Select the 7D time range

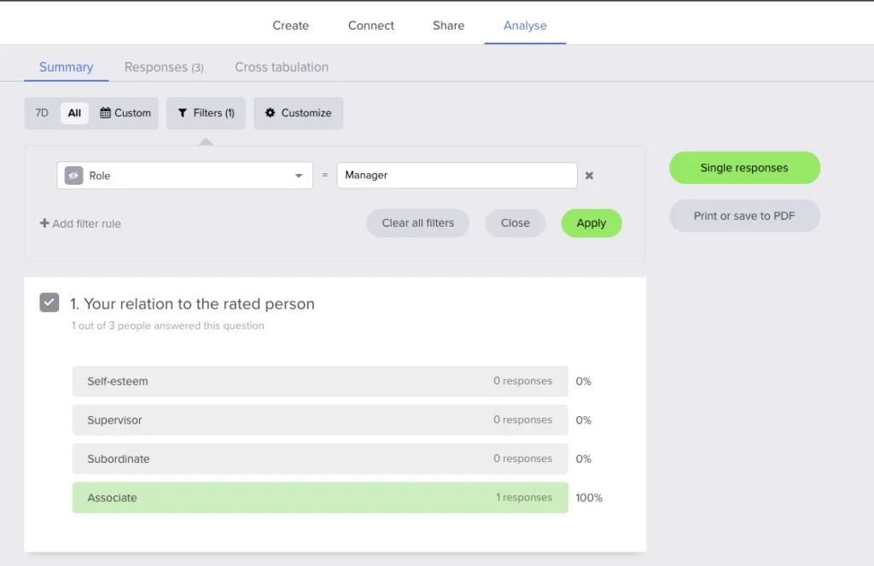pyautogui.click(x=42, y=113)
